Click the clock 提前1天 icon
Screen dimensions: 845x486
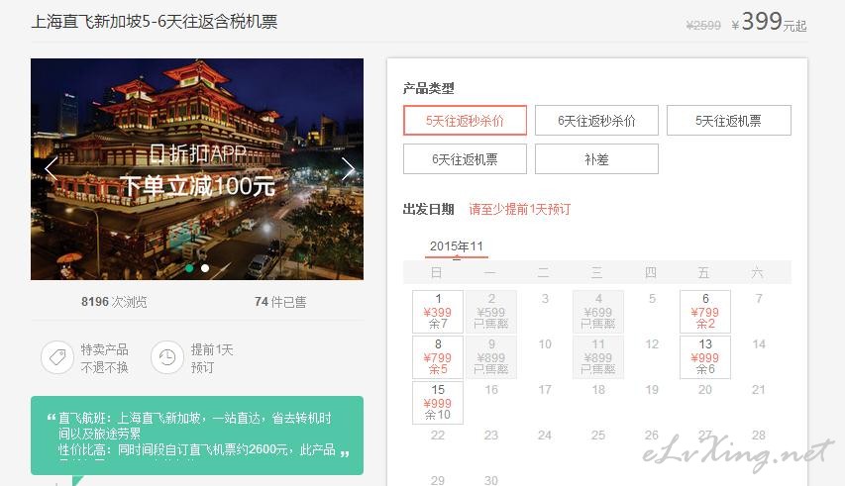click(x=167, y=357)
